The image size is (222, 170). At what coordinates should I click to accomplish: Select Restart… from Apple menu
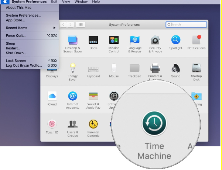30,48
